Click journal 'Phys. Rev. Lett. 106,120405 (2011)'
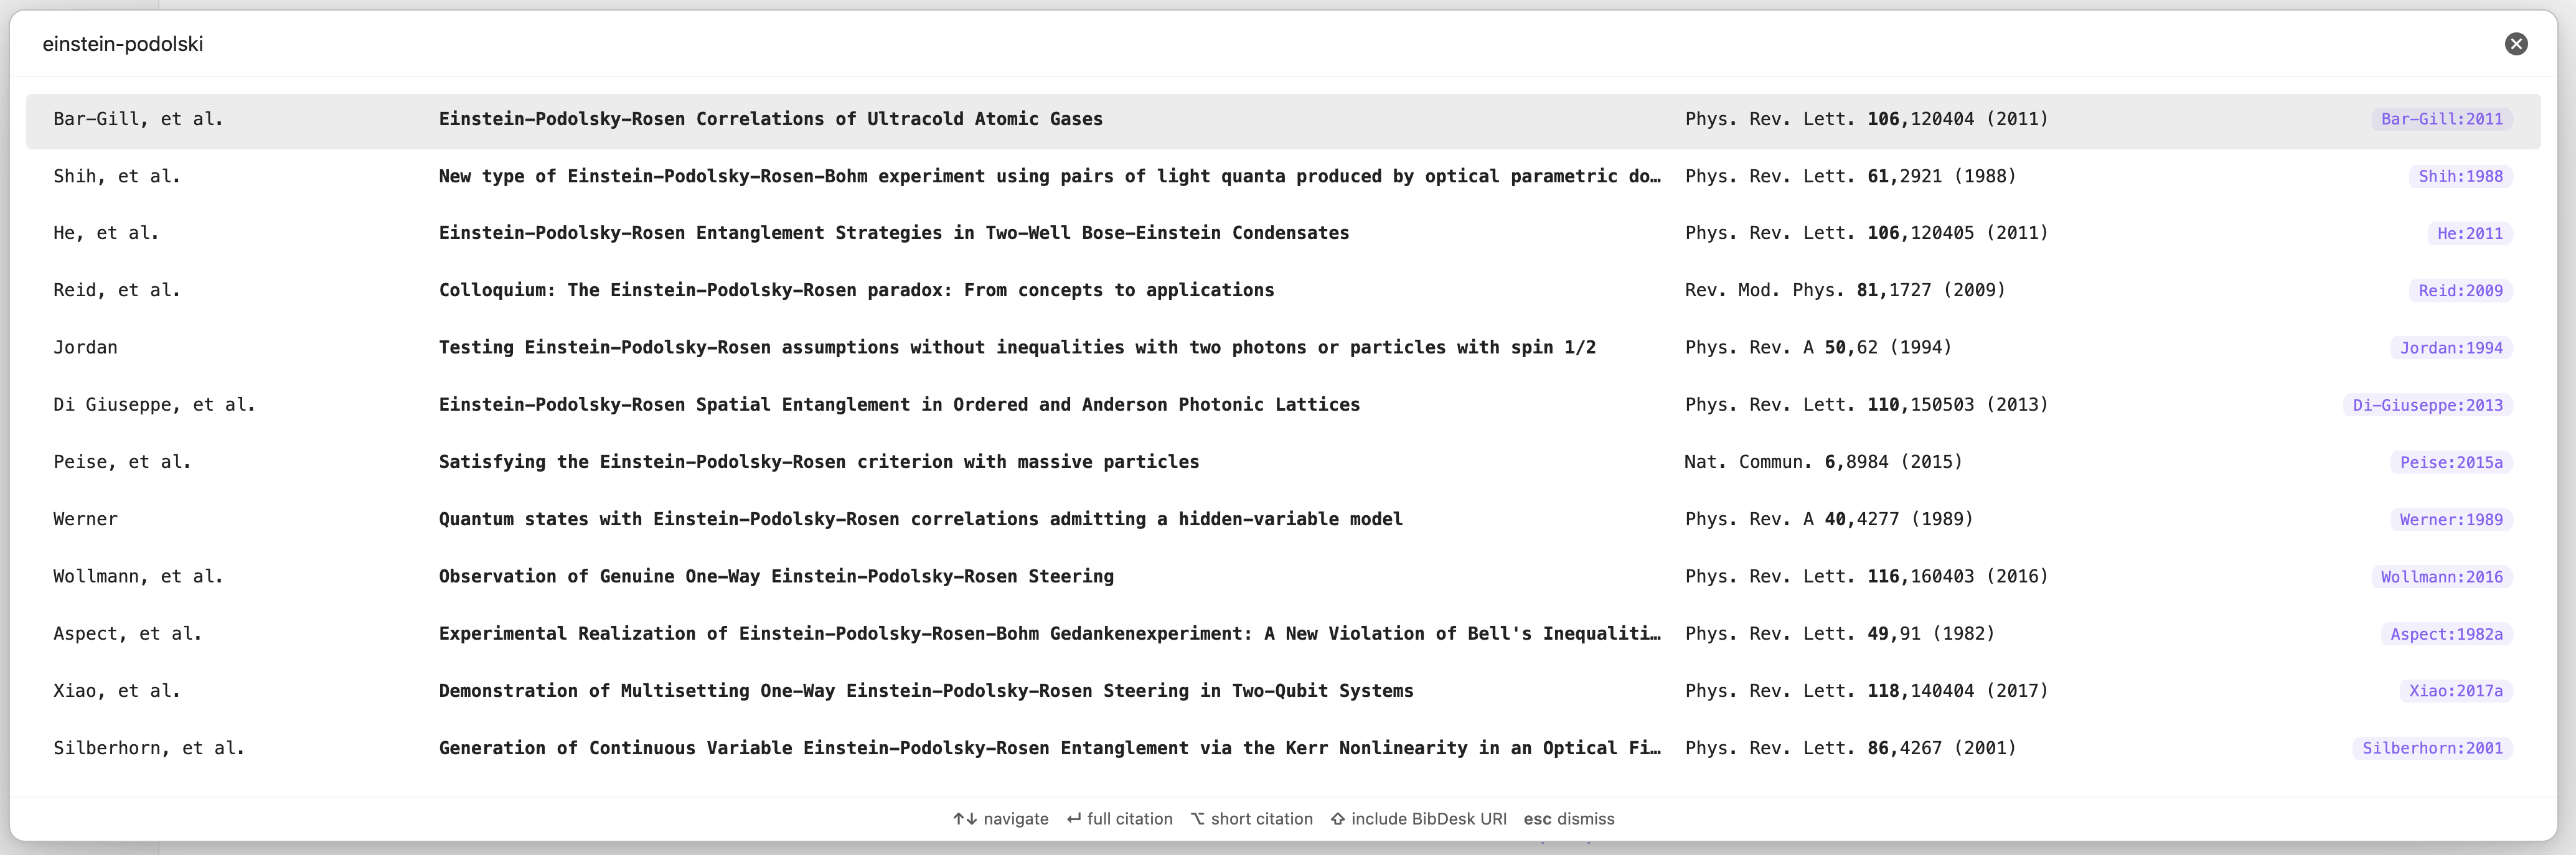Image resolution: width=2576 pixels, height=855 pixels. pos(1866,233)
